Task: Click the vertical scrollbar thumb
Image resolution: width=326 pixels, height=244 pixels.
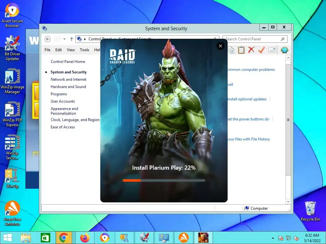Action: [288, 119]
